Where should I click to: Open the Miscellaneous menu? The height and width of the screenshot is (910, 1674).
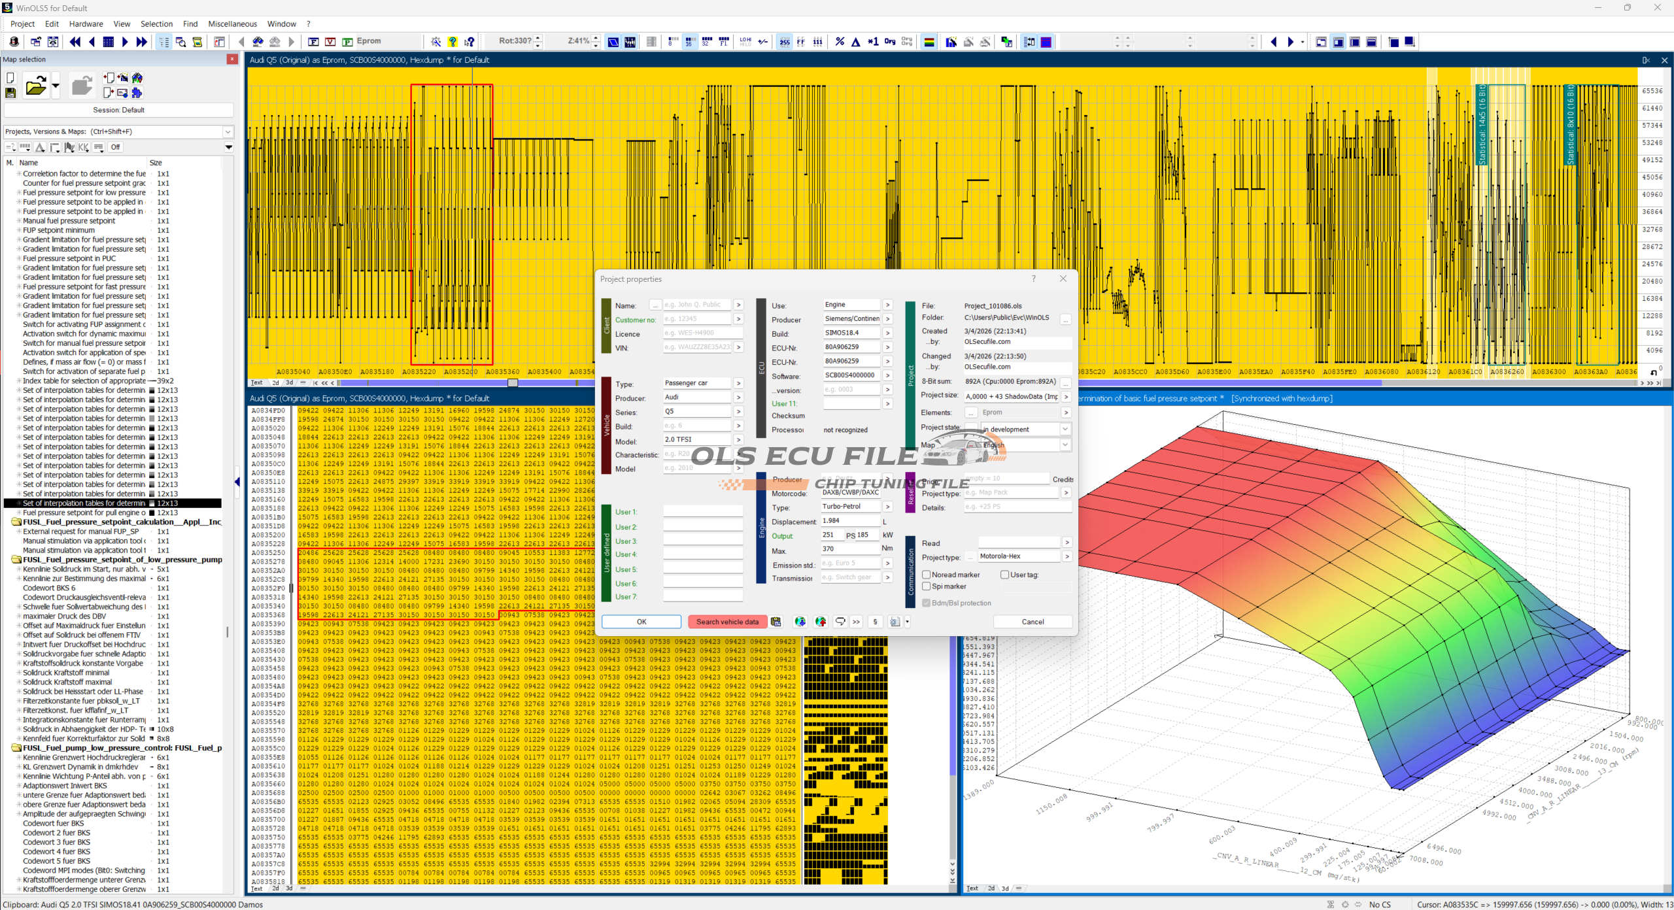232,24
